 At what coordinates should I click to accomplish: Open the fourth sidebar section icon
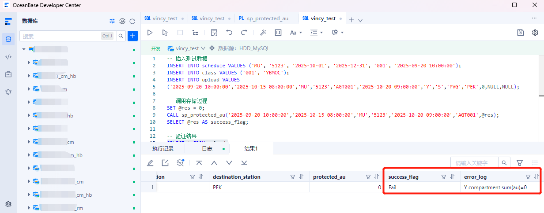point(8,92)
